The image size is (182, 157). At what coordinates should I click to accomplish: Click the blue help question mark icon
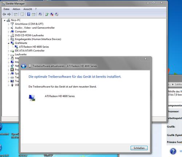pyautogui.click(x=173, y=151)
